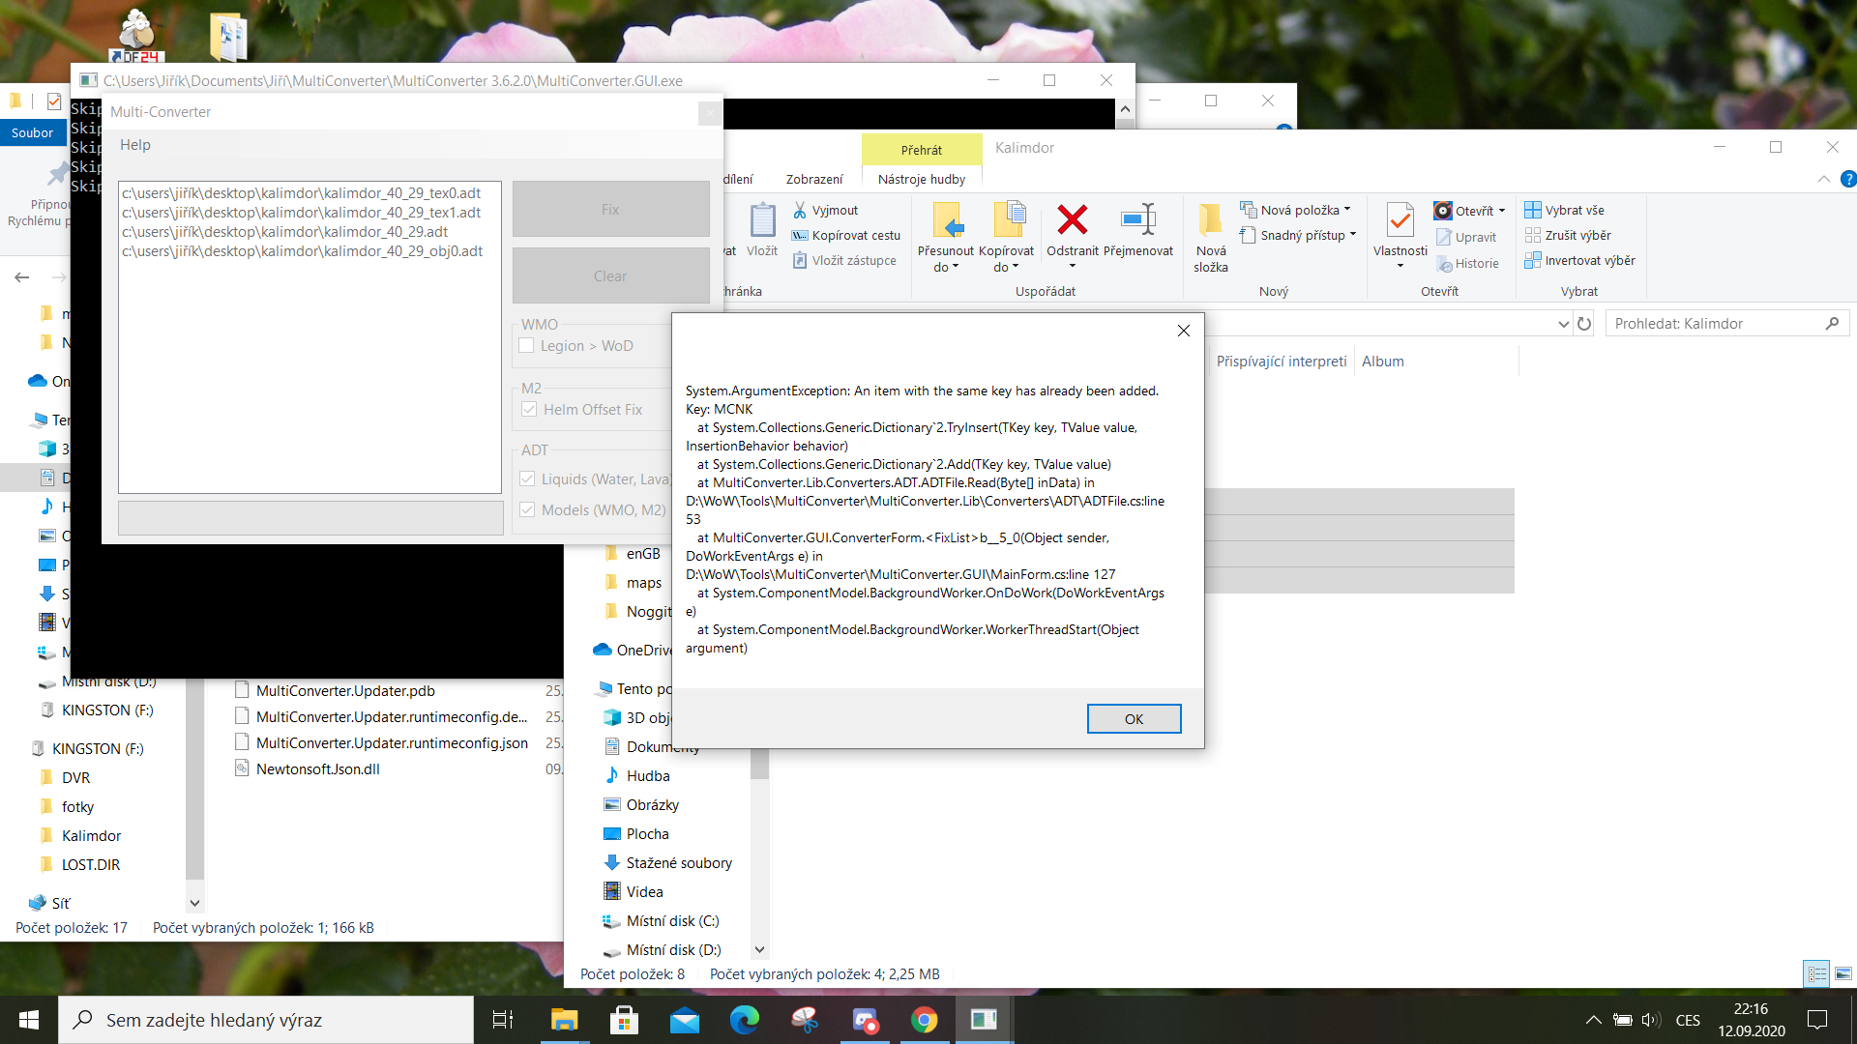
Task: Click the red Odstranit delete icon
Action: (1072, 220)
